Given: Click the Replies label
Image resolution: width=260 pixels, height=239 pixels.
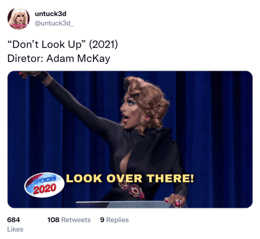Looking at the screenshot, I should click(x=117, y=220).
